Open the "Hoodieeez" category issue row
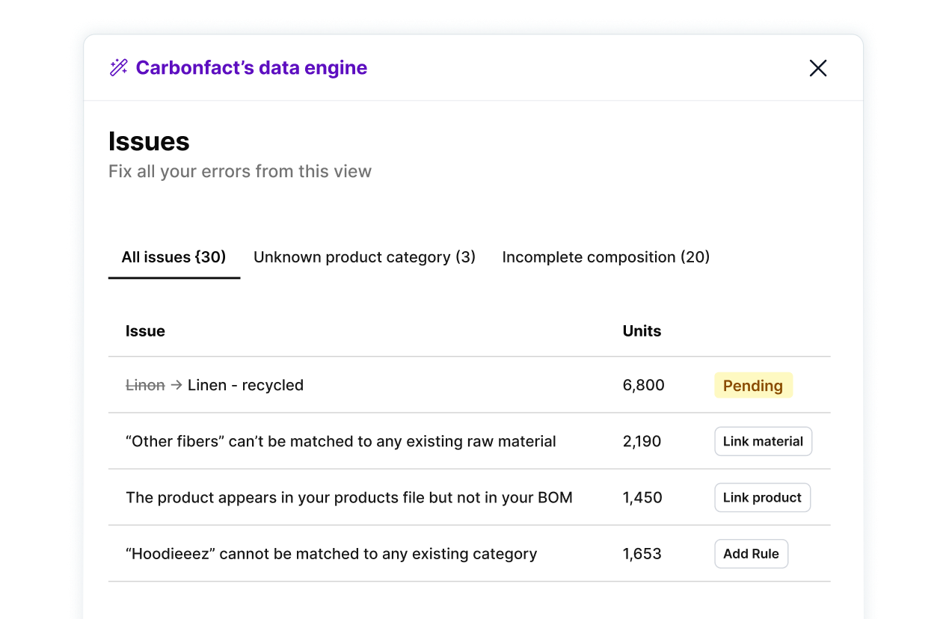949x619 pixels. 331,554
